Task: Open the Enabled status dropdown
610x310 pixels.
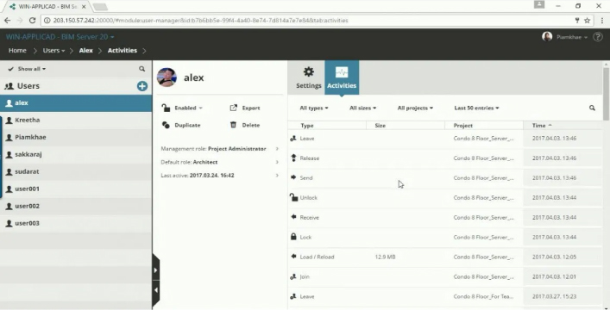Action: coord(189,108)
